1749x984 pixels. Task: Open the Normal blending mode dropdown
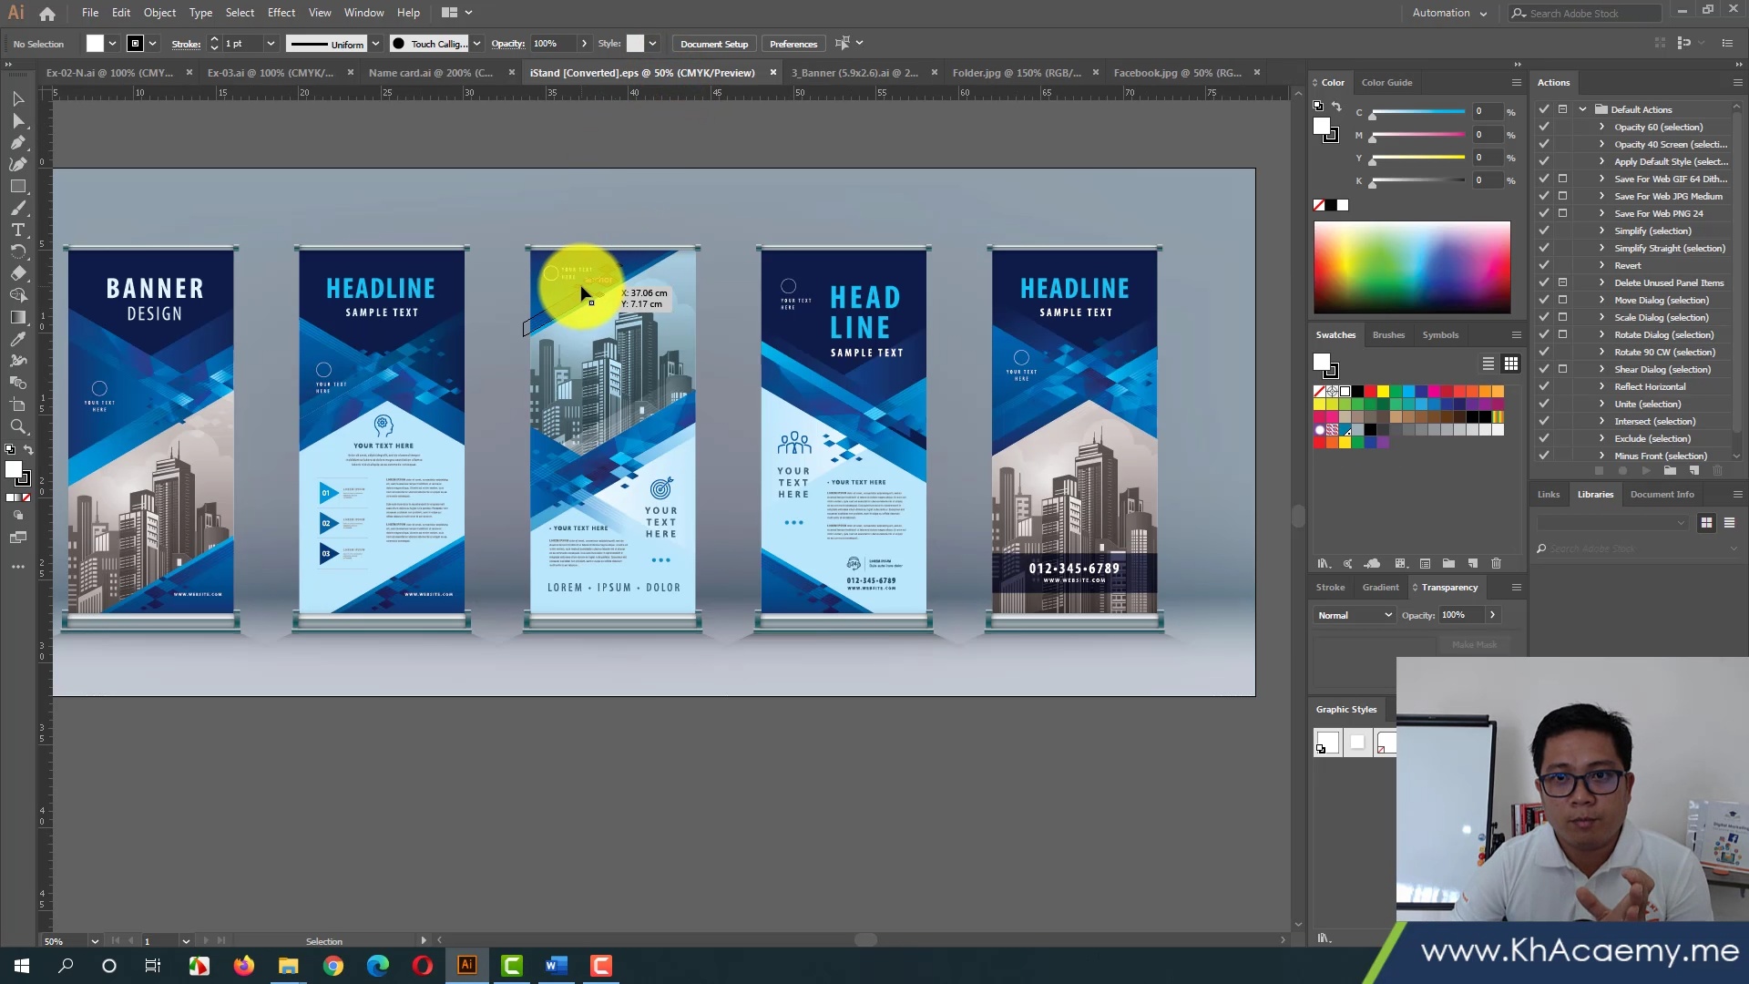(x=1355, y=615)
